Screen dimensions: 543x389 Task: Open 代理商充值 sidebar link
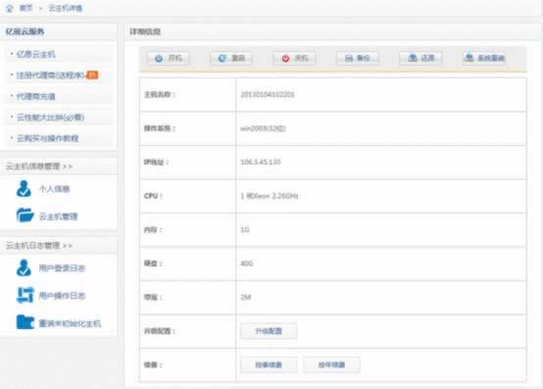pos(35,97)
